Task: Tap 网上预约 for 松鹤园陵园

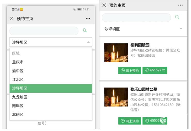Action: 130,71
